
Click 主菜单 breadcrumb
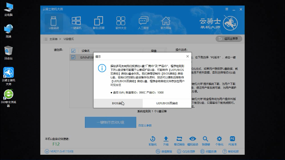[x=53, y=39]
